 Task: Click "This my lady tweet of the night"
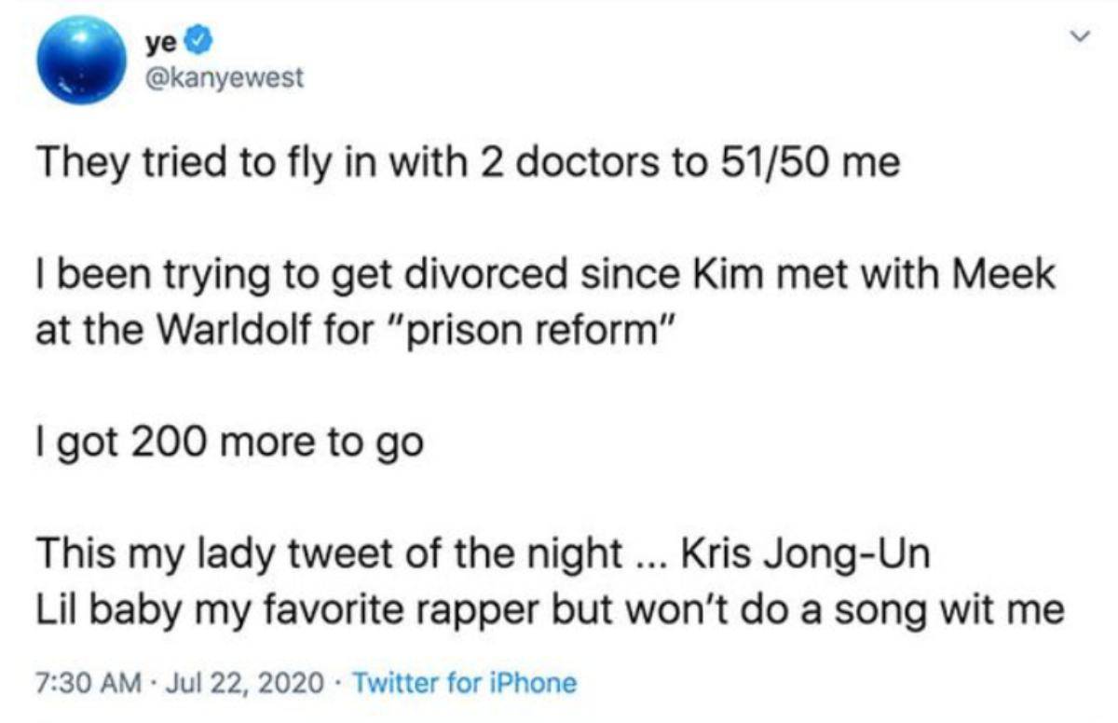click(x=329, y=554)
